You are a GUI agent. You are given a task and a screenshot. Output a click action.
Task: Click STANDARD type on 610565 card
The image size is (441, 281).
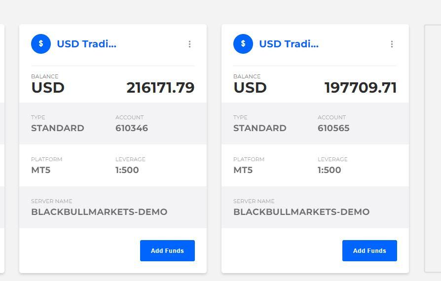tap(260, 128)
